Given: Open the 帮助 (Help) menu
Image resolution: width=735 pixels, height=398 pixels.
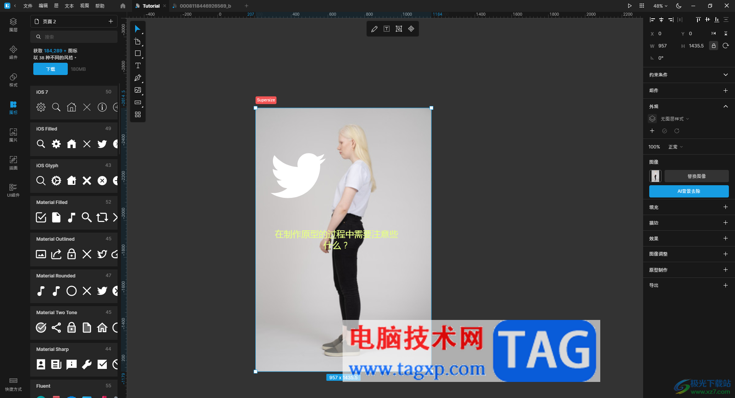Looking at the screenshot, I should coord(100,6).
